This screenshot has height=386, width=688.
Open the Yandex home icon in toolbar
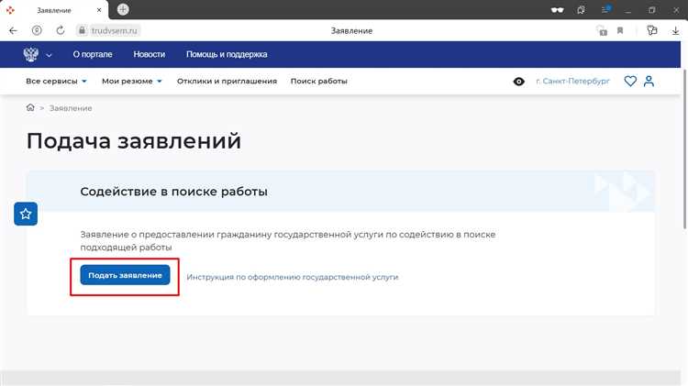click(x=37, y=30)
